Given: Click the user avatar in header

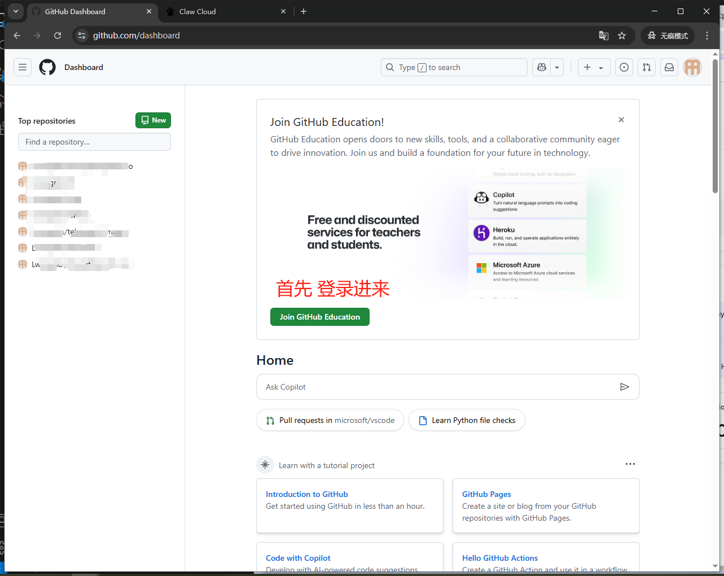Looking at the screenshot, I should 692,67.
